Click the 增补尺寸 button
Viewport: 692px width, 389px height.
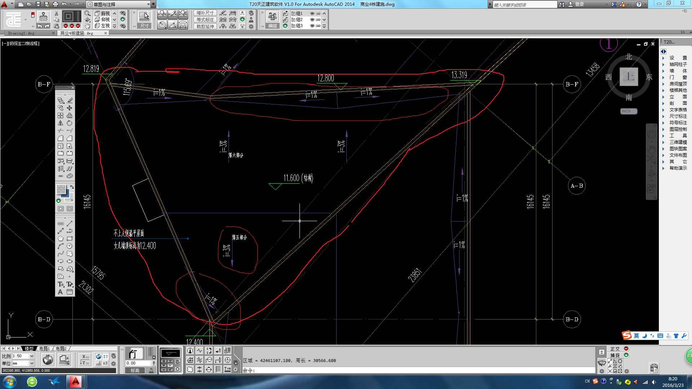pyautogui.click(x=205, y=13)
